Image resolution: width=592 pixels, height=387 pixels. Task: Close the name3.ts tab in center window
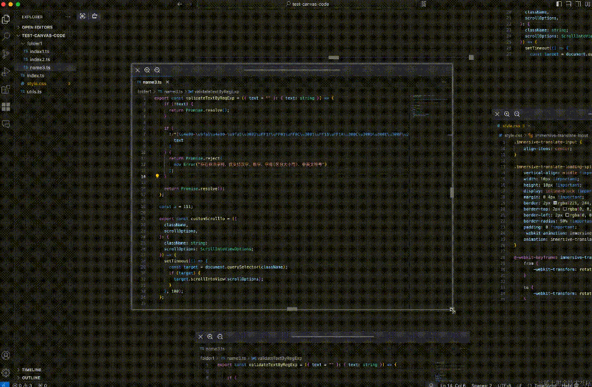167,82
